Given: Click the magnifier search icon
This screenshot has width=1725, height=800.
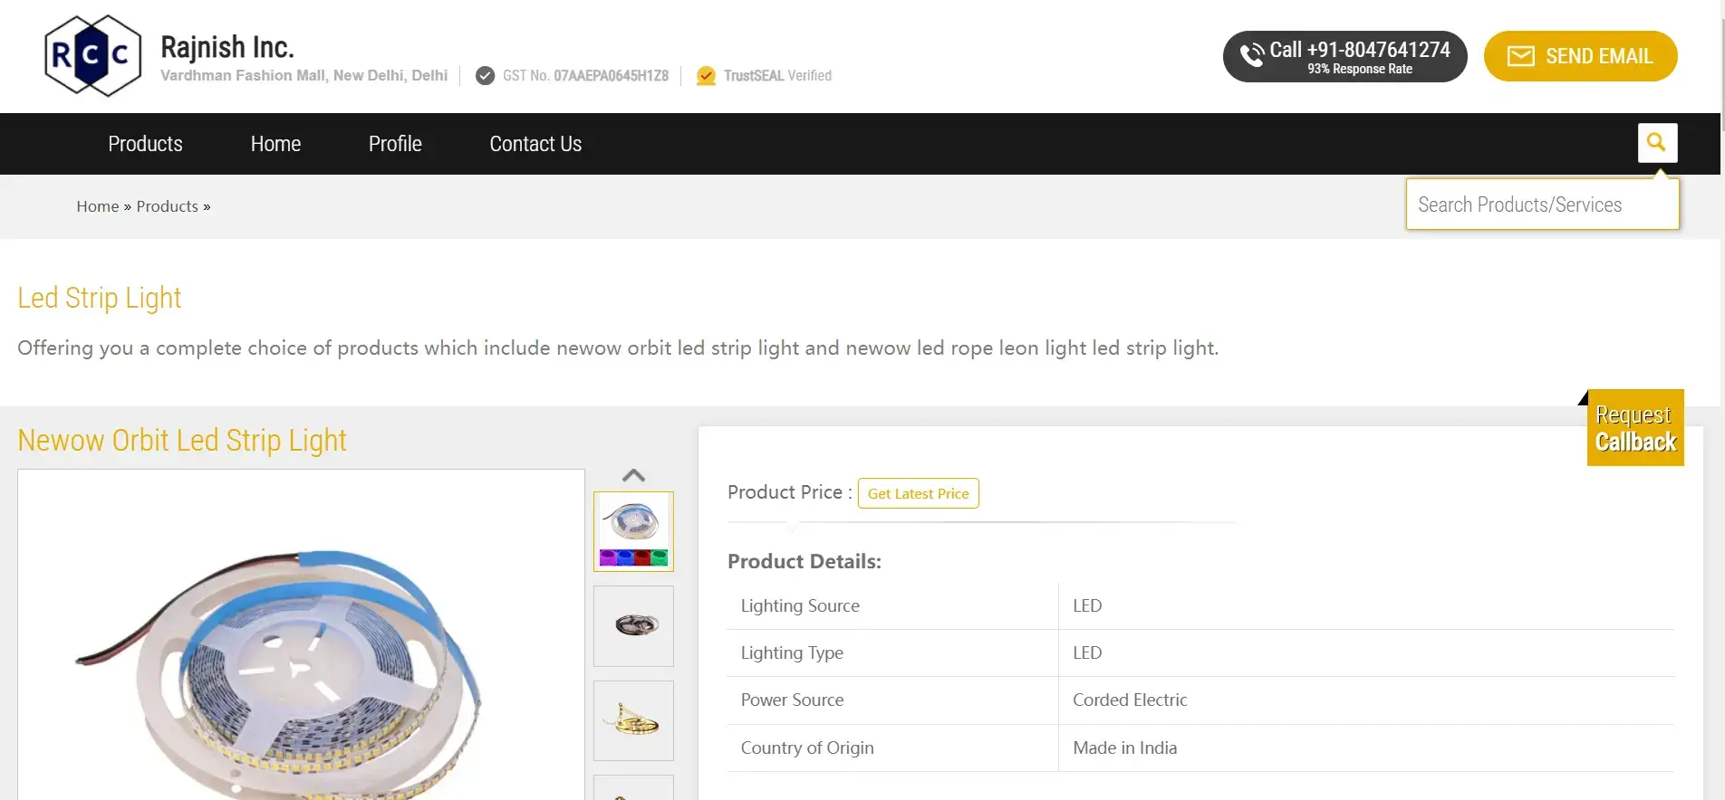Looking at the screenshot, I should tap(1657, 142).
